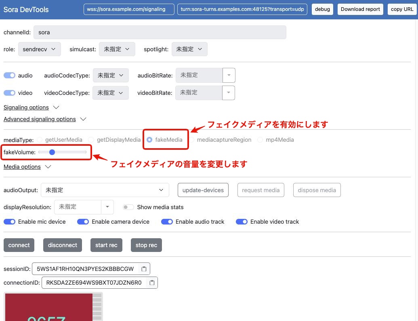Open the role dropdown
The height and width of the screenshot is (321, 418).
[39, 49]
